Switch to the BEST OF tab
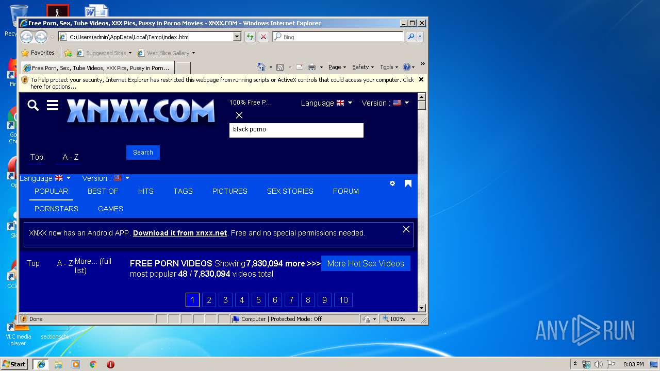 pos(103,191)
